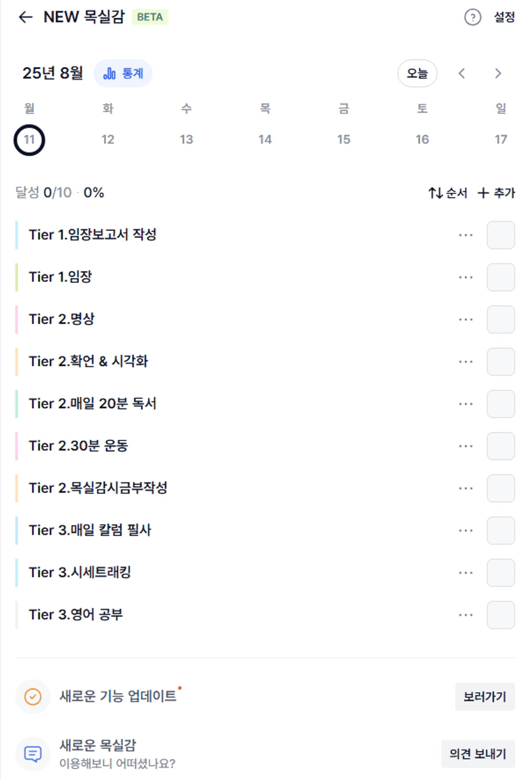Select day 17 일 in the week
Viewport: 528px width, 779px height.
(501, 139)
